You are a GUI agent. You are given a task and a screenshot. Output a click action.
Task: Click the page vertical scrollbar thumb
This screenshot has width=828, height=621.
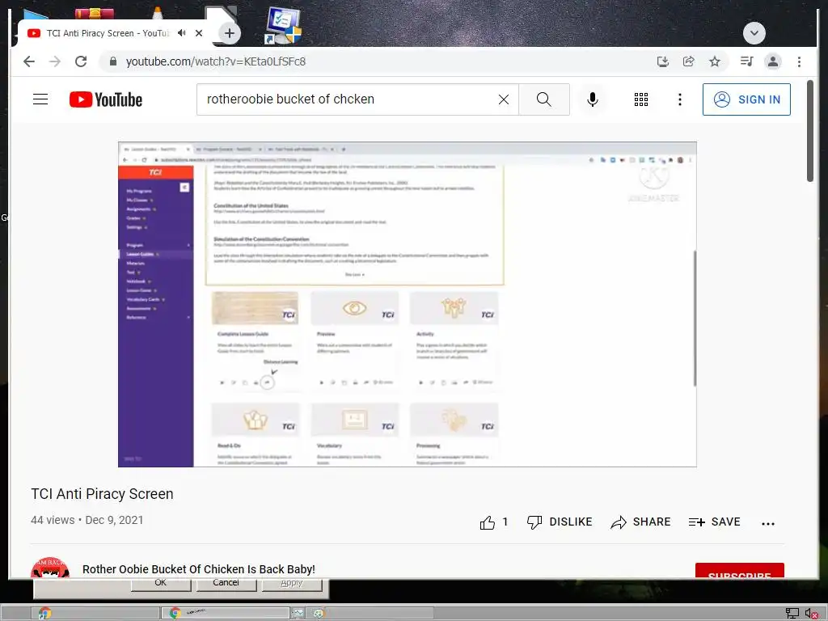click(x=810, y=131)
